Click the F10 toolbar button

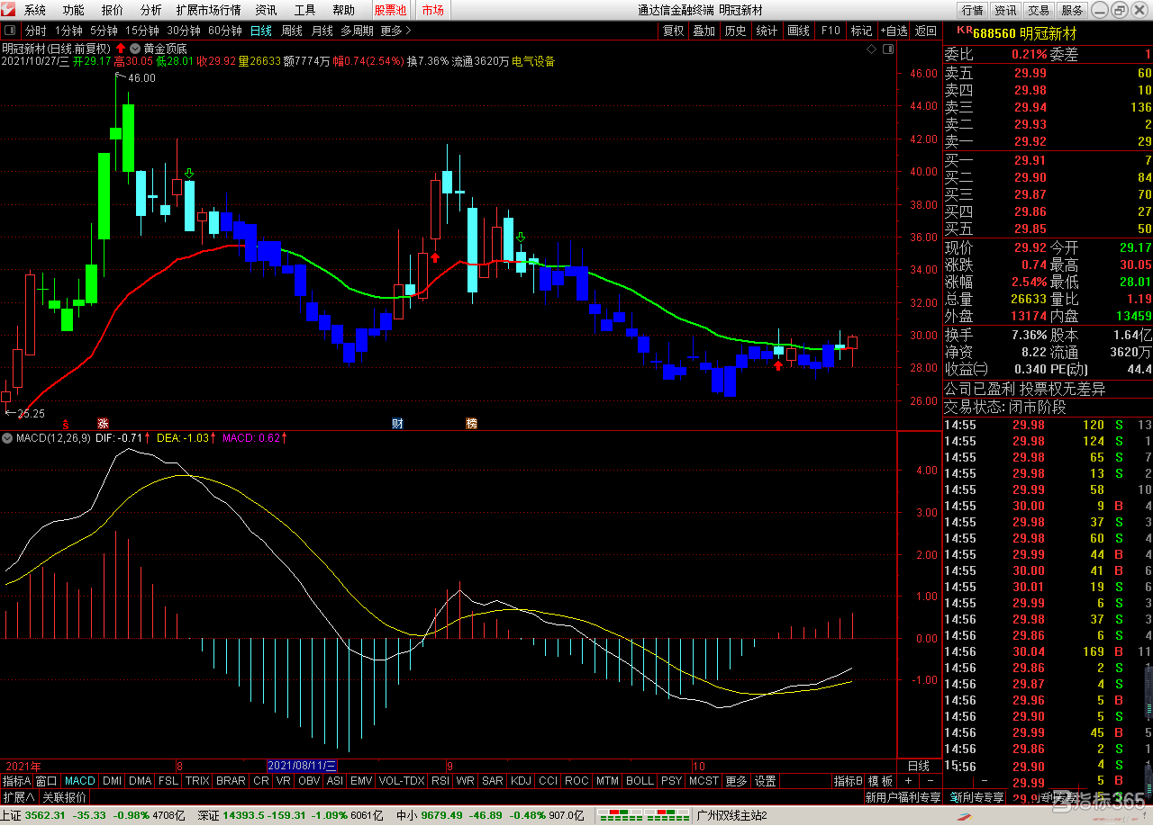pyautogui.click(x=831, y=30)
